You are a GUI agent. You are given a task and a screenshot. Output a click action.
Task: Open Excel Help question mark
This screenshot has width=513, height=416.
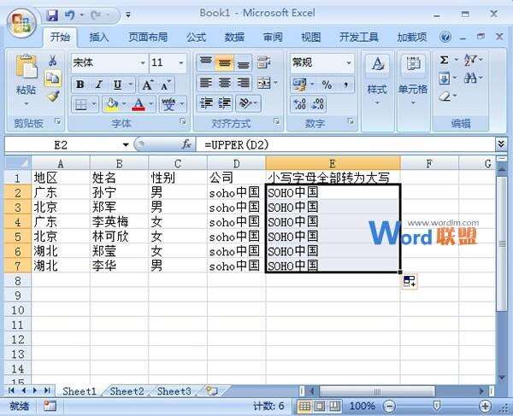tap(445, 37)
